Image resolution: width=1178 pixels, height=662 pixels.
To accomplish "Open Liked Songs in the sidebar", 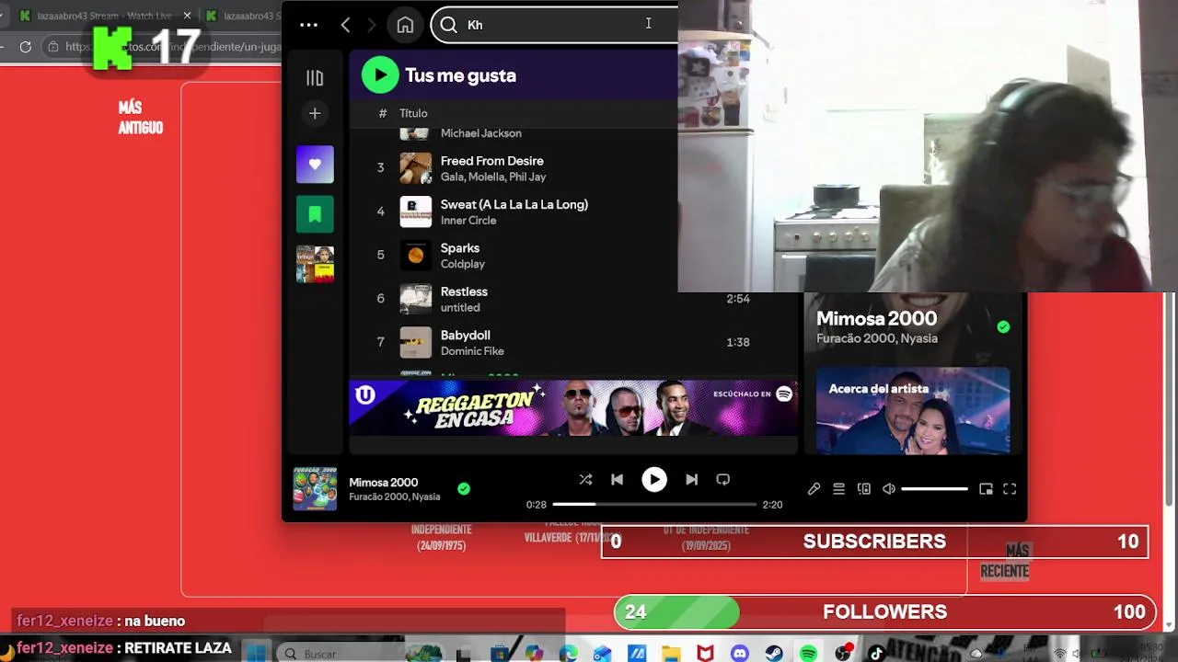I will [315, 165].
